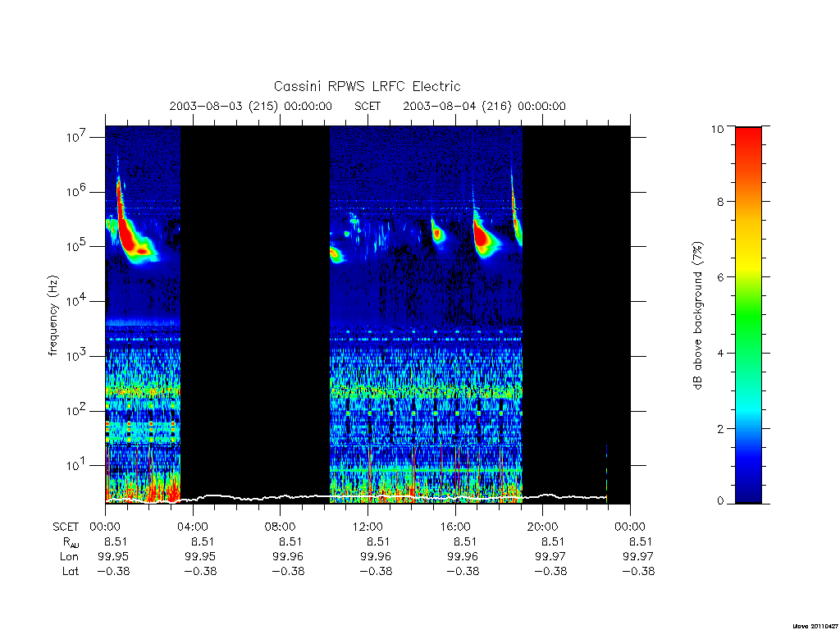The height and width of the screenshot is (630, 840).
Task: Select the 99.95 longitude under 04:00
Action: [200, 557]
